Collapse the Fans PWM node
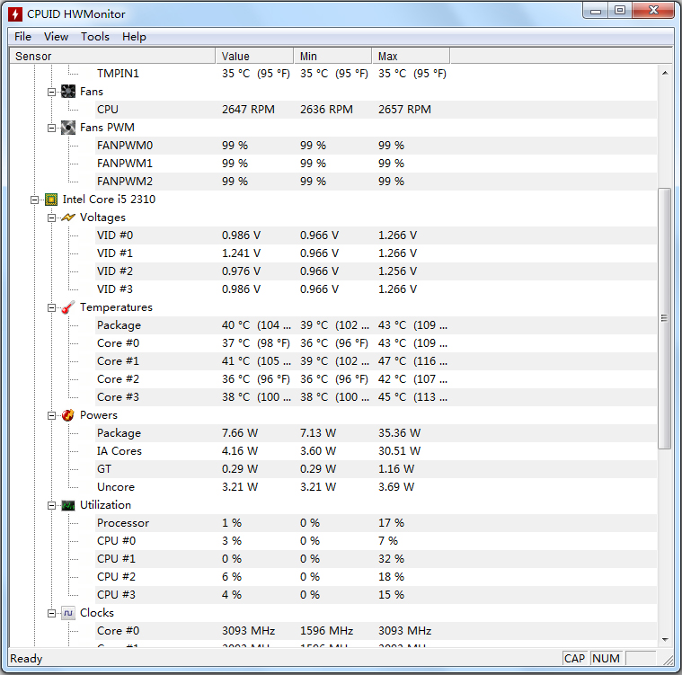The image size is (682, 675). coord(52,128)
